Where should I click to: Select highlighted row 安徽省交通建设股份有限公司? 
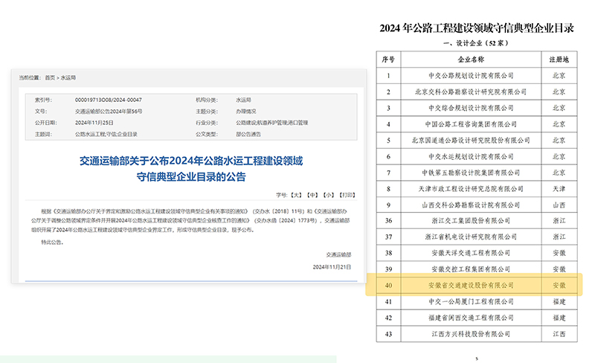point(470,285)
